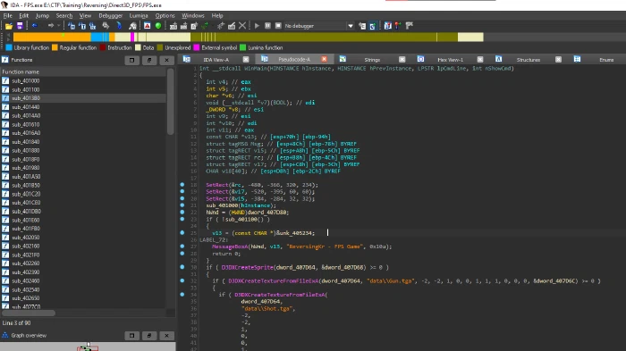Click the Functions list vertical scrollbar

click(171, 102)
